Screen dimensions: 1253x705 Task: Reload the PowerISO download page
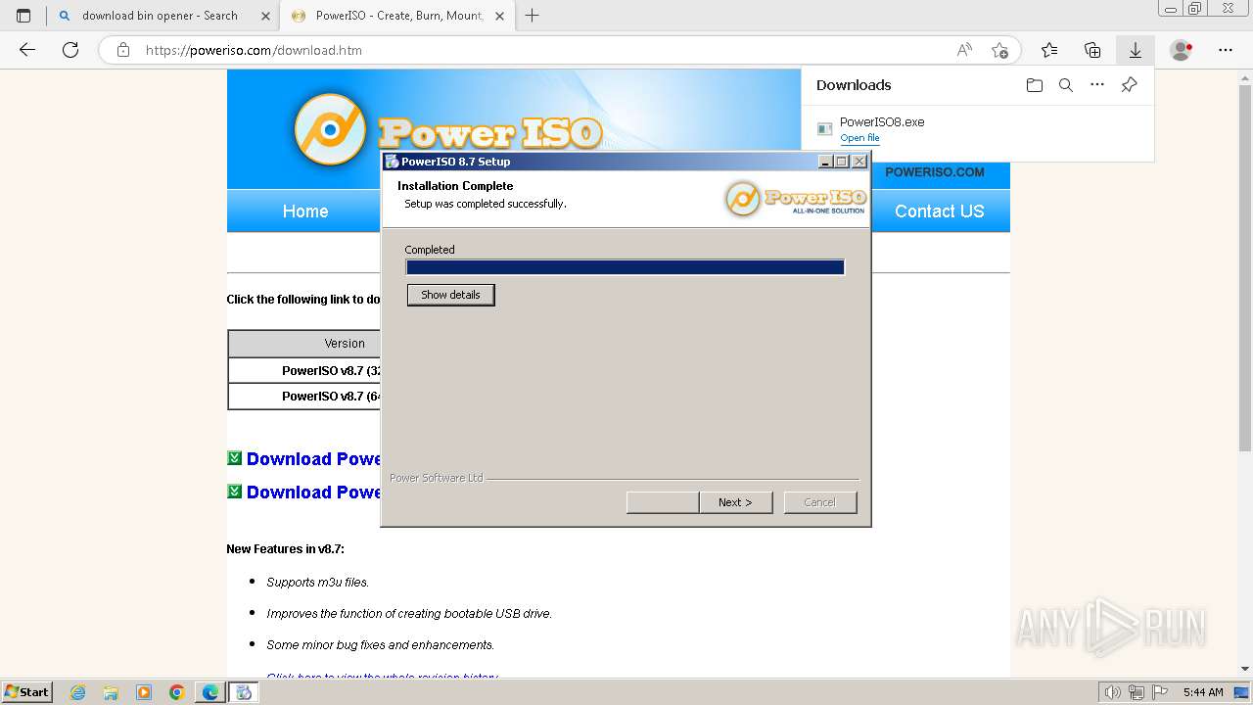tap(70, 50)
